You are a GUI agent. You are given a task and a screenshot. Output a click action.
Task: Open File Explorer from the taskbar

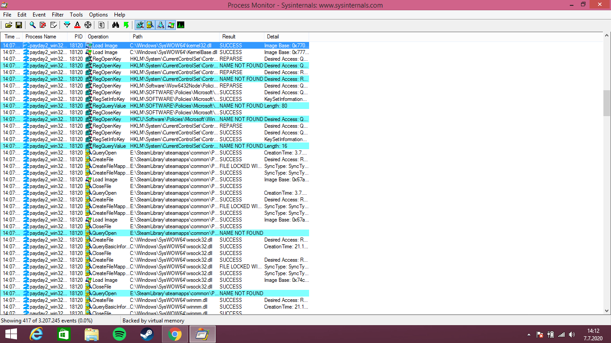(92, 334)
